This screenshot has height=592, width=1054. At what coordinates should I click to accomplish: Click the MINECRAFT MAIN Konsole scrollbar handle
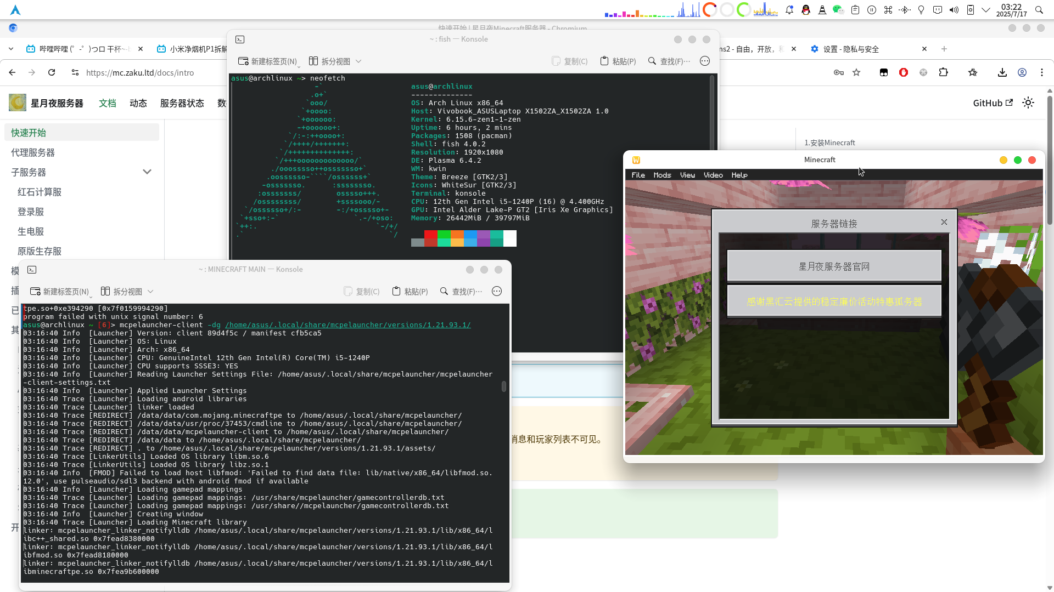click(x=504, y=386)
